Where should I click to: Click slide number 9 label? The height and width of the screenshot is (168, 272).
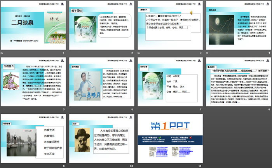64,166
